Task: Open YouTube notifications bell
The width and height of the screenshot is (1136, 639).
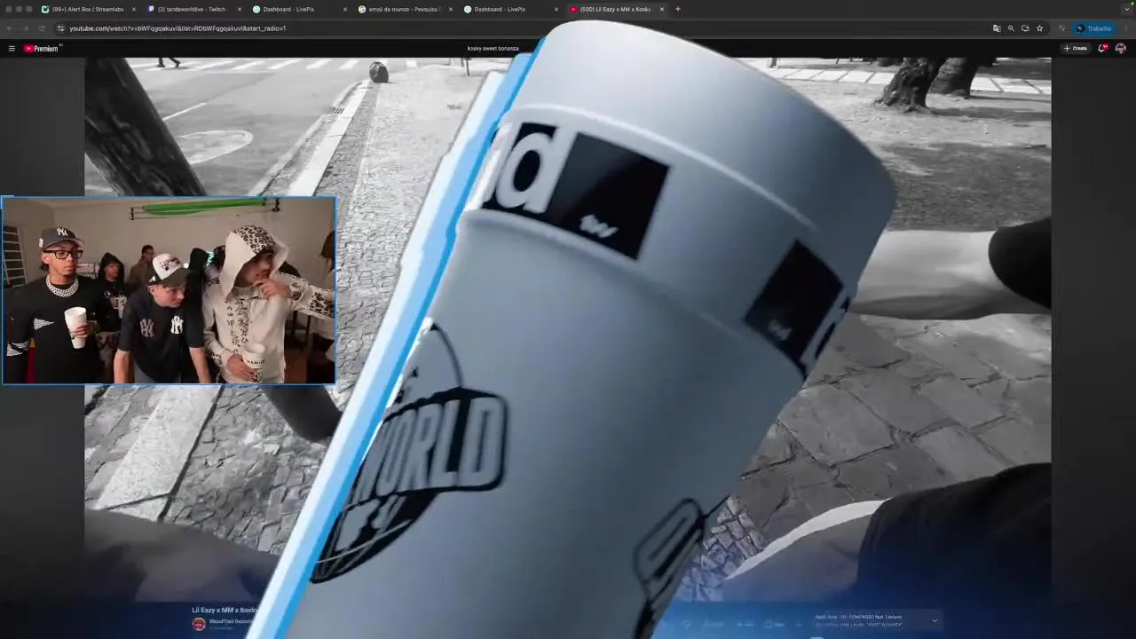Action: [1102, 48]
